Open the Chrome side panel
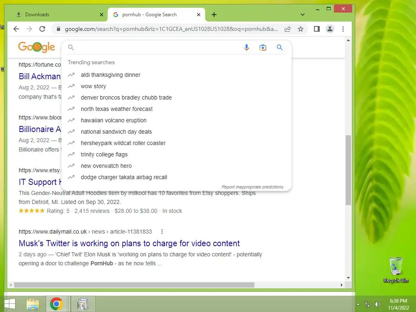 317,29
